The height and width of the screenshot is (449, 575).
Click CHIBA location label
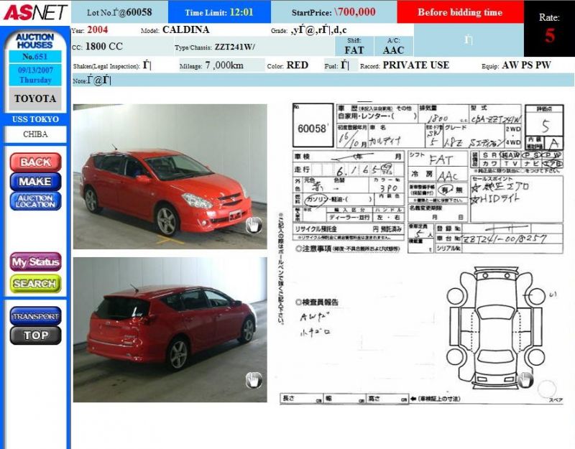35,134
